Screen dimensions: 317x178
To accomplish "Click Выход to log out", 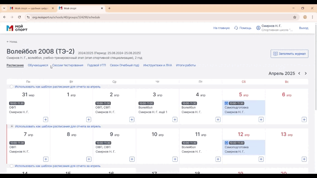I will [303, 28].
